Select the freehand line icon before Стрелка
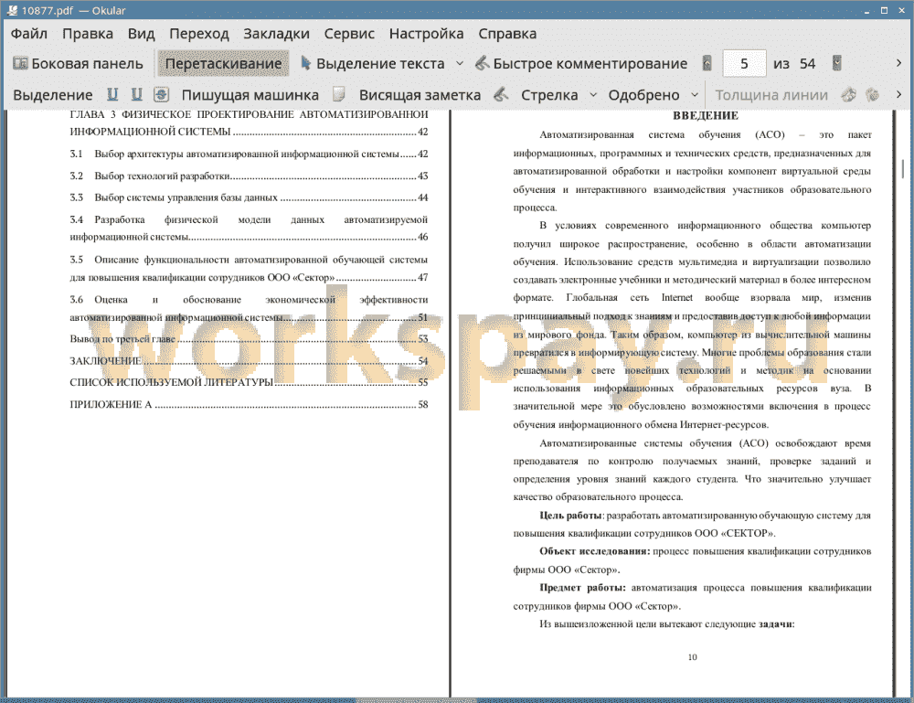 pos(501,94)
